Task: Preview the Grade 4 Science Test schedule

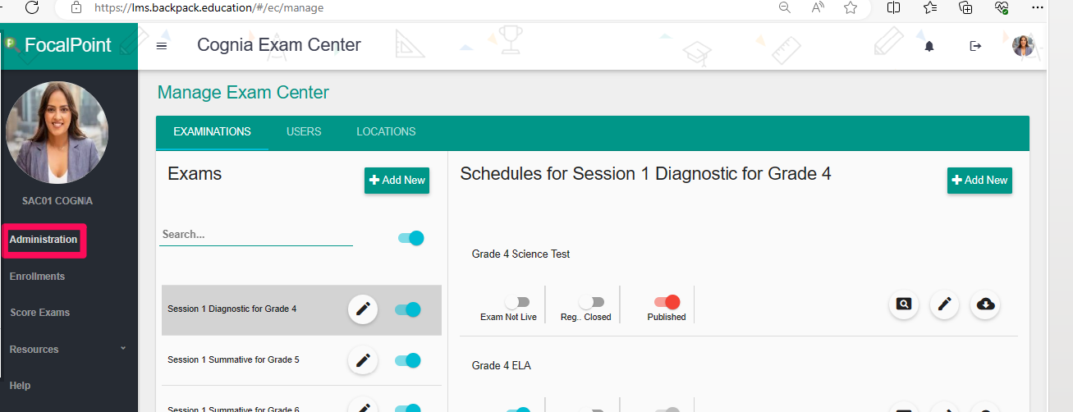Action: 903,304
